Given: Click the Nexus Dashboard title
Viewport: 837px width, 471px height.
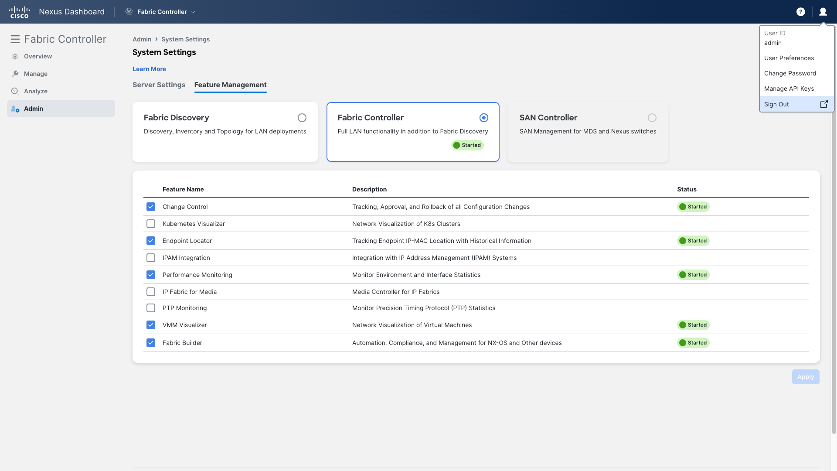Looking at the screenshot, I should point(72,12).
